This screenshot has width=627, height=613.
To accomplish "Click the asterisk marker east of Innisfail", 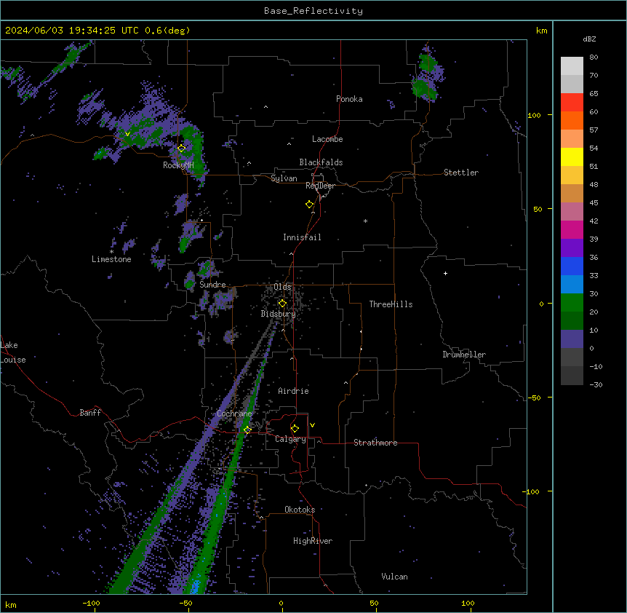I will (365, 221).
